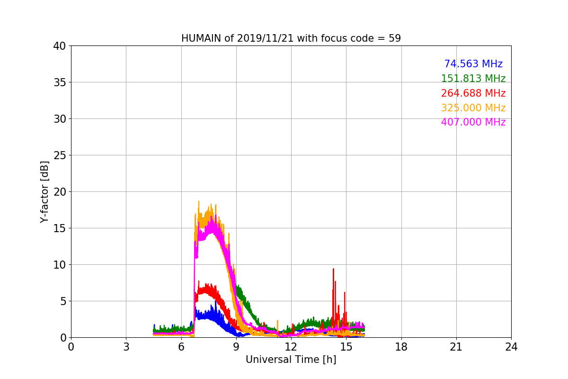Click the 20 tick on the Y axis
This screenshot has height=379, width=568.
pyautogui.click(x=60, y=192)
